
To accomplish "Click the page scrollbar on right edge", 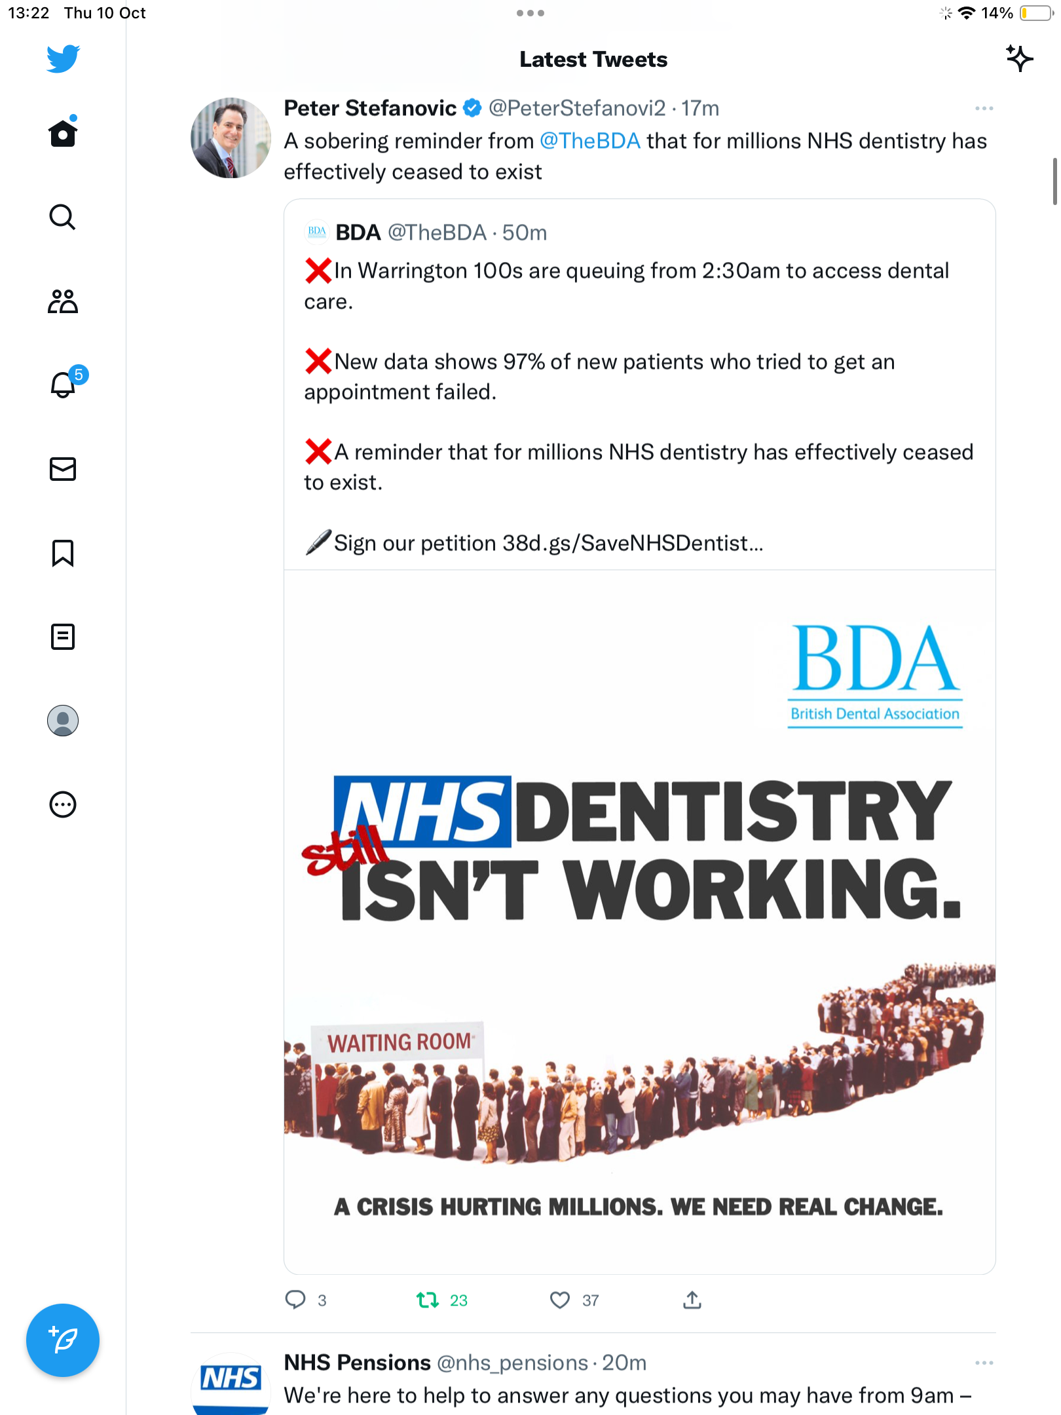I will pos(1054,181).
